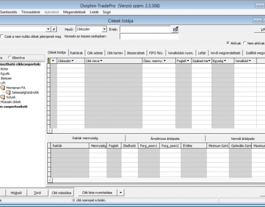Screen dimensions: 265x207
Task: Click the Minimum Szint column header
Action: click(218, 146)
